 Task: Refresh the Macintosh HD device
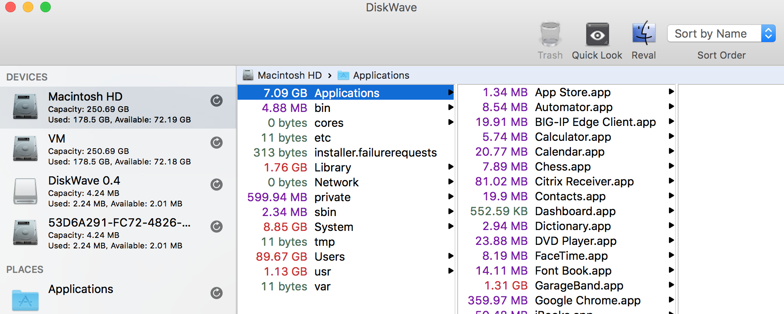coord(217,101)
